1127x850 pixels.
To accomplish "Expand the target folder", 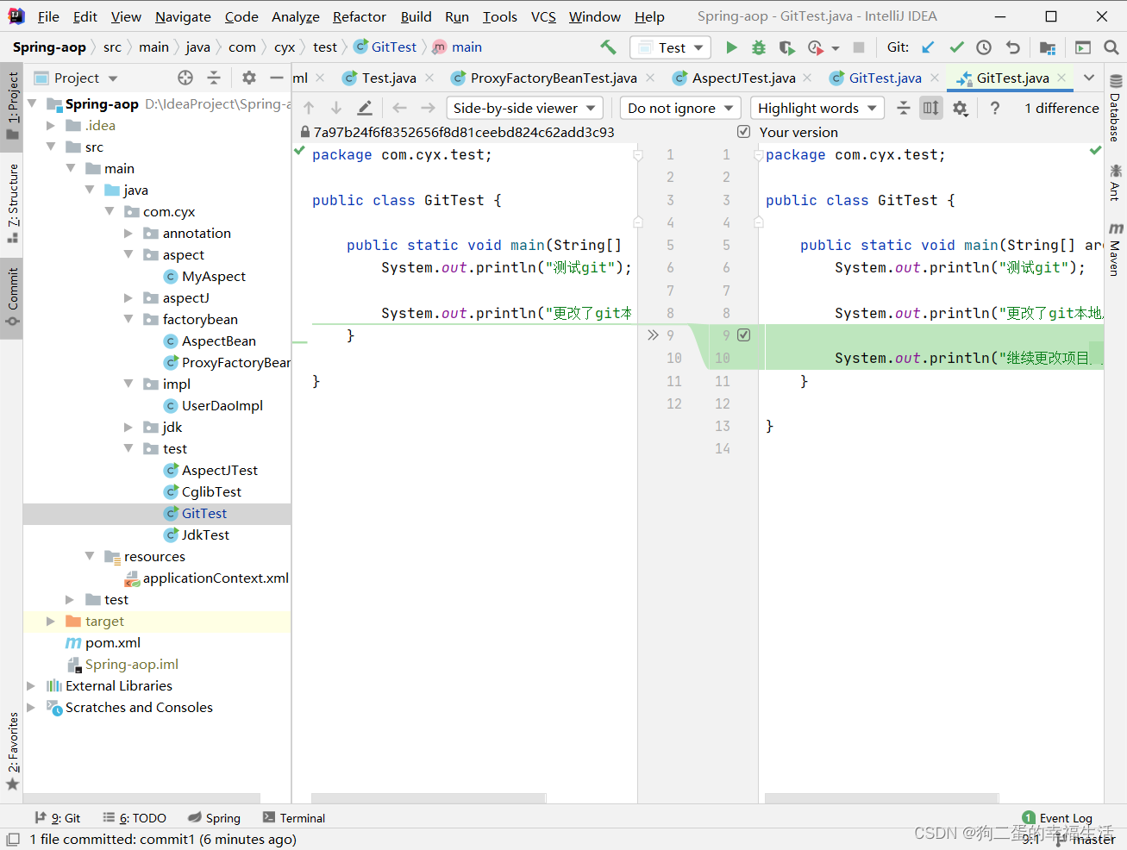I will [x=51, y=622].
